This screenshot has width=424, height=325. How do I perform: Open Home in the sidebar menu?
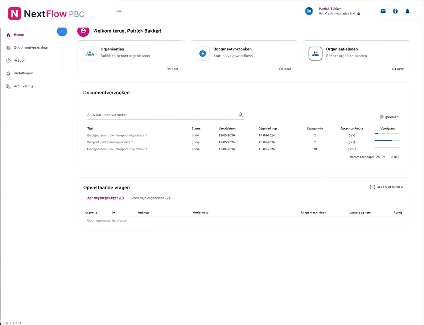pos(18,35)
